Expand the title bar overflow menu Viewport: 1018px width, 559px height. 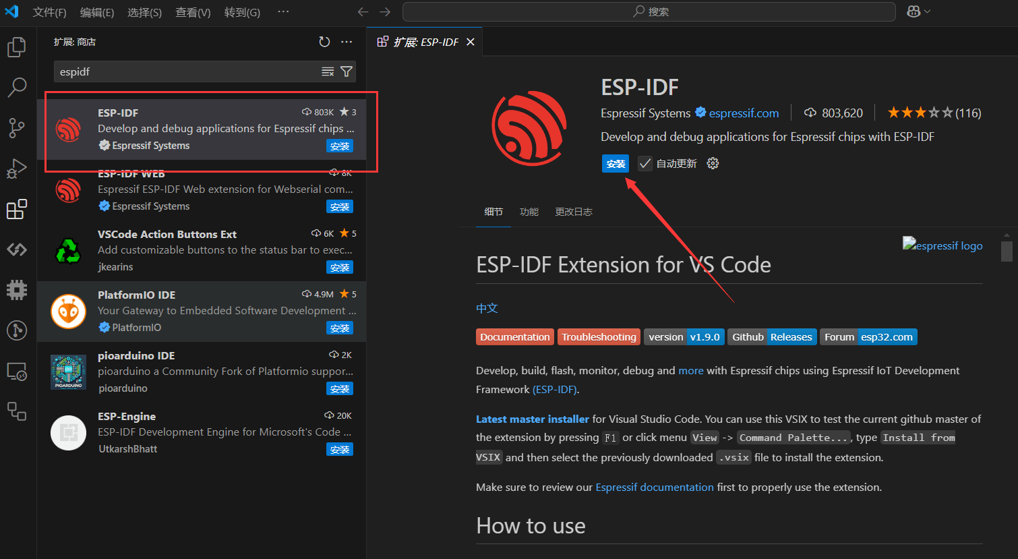tap(283, 11)
